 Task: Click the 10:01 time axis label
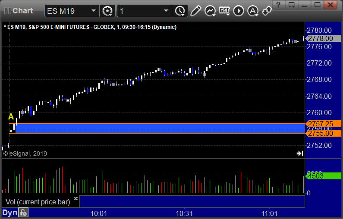[99, 213]
